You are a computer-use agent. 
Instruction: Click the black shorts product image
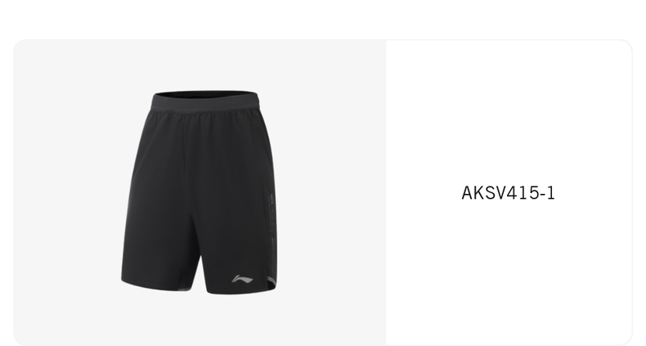click(x=200, y=192)
